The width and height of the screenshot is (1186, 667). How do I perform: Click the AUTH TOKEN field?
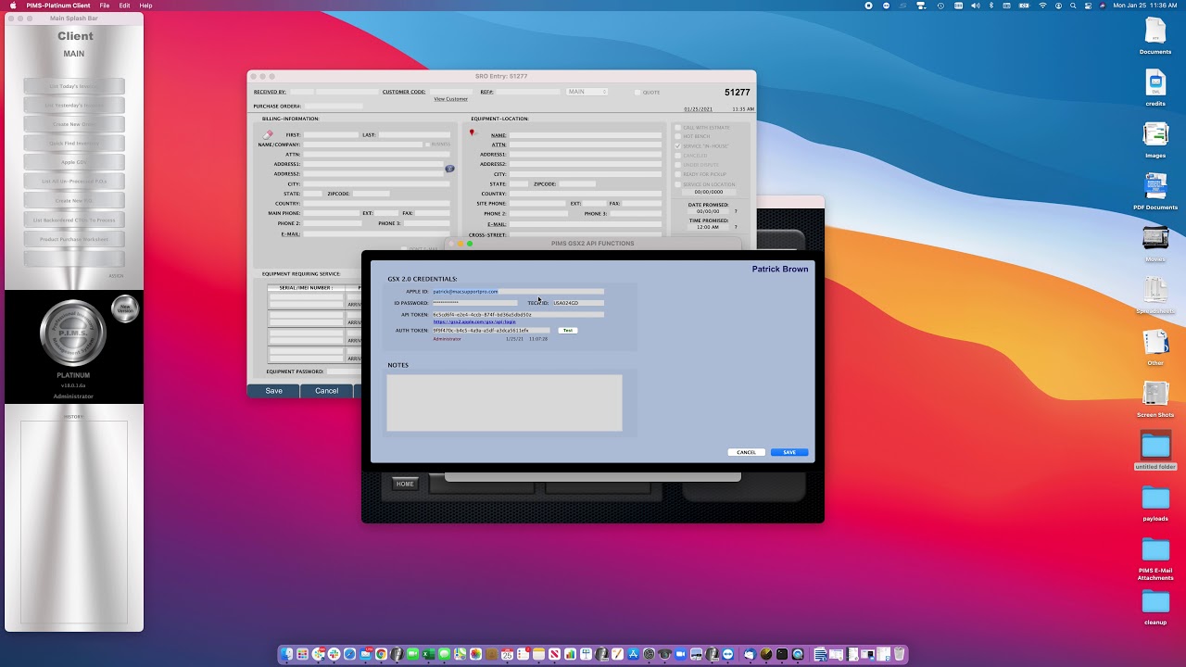(491, 330)
